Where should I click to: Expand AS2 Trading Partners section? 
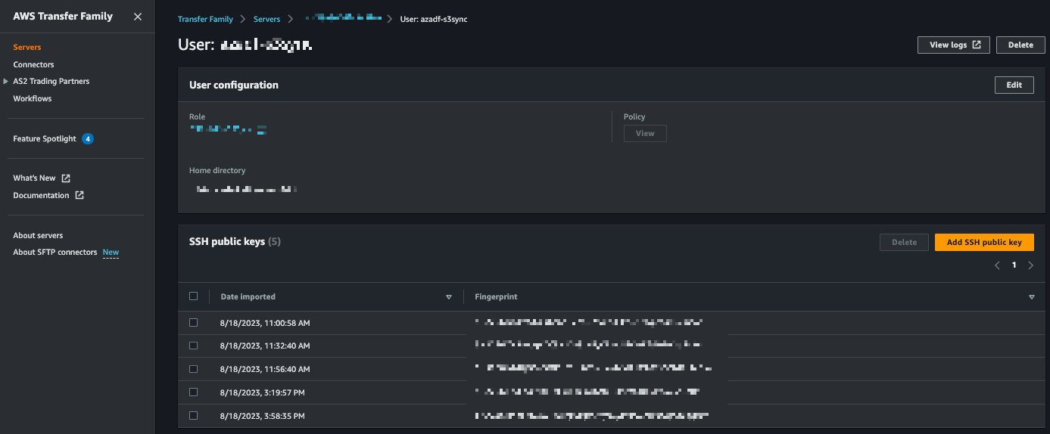[x=6, y=81]
